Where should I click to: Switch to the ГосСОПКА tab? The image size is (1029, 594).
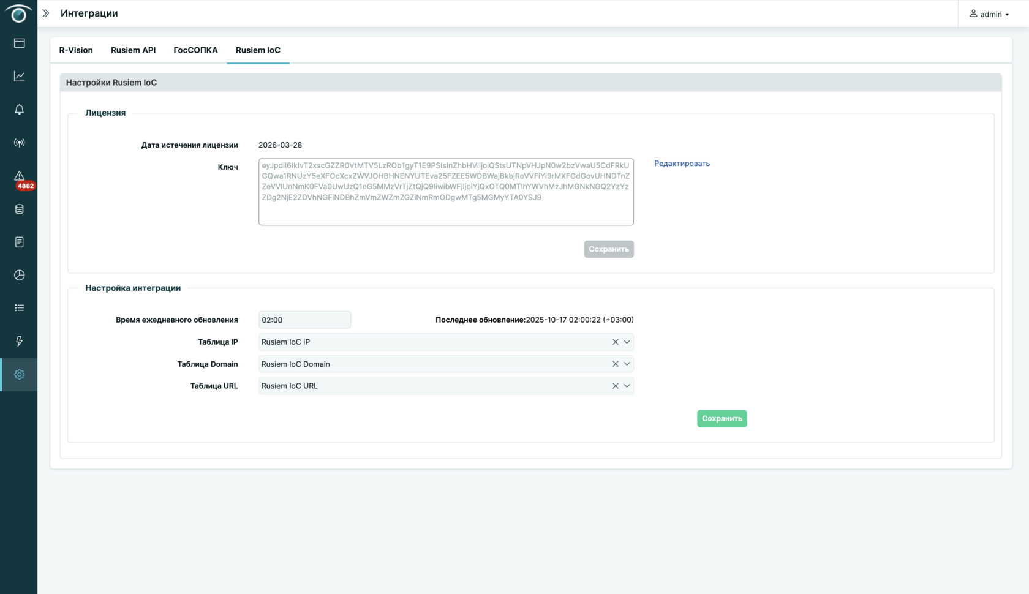point(195,50)
